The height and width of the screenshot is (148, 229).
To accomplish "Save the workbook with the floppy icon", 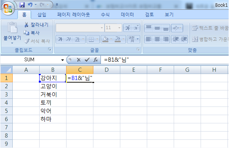I will tap(22, 5).
